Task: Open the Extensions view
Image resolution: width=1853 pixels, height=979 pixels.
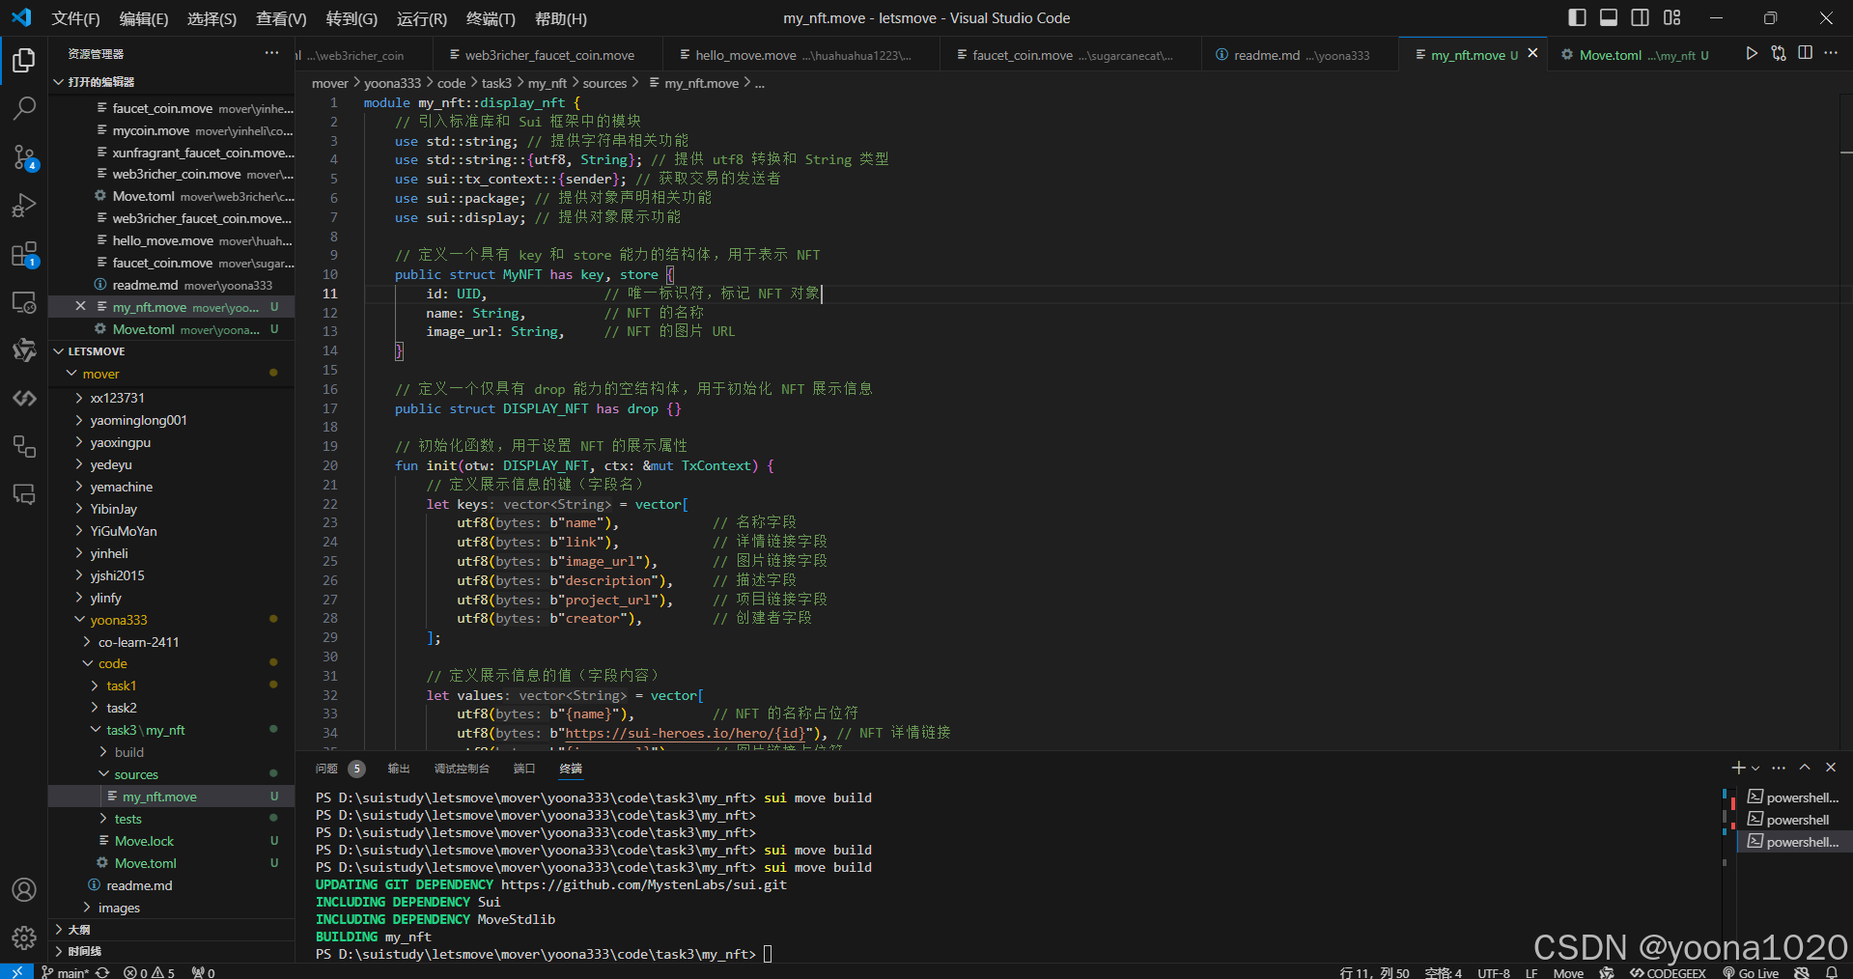Action: click(x=24, y=254)
